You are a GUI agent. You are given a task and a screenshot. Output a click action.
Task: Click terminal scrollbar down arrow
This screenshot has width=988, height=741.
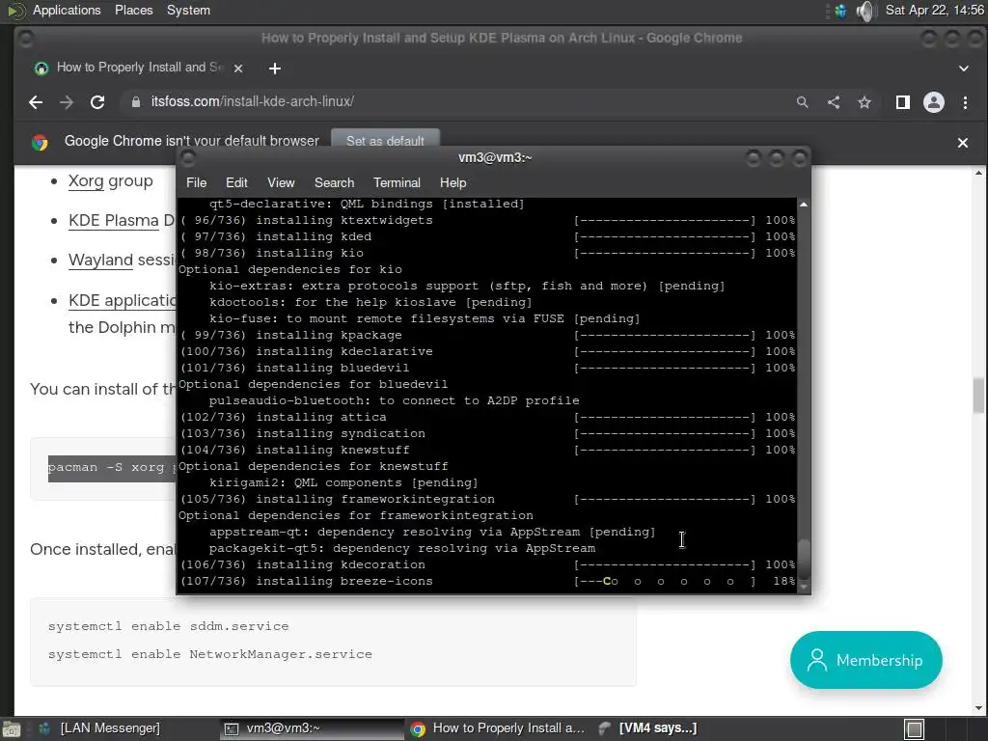804,587
